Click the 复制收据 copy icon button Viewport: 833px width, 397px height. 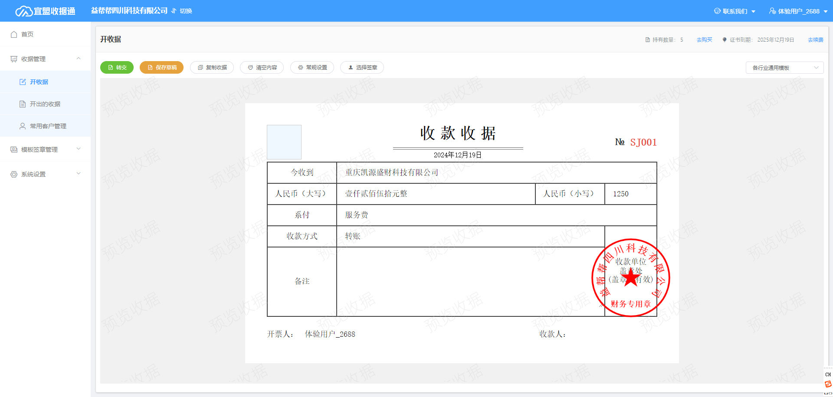201,68
